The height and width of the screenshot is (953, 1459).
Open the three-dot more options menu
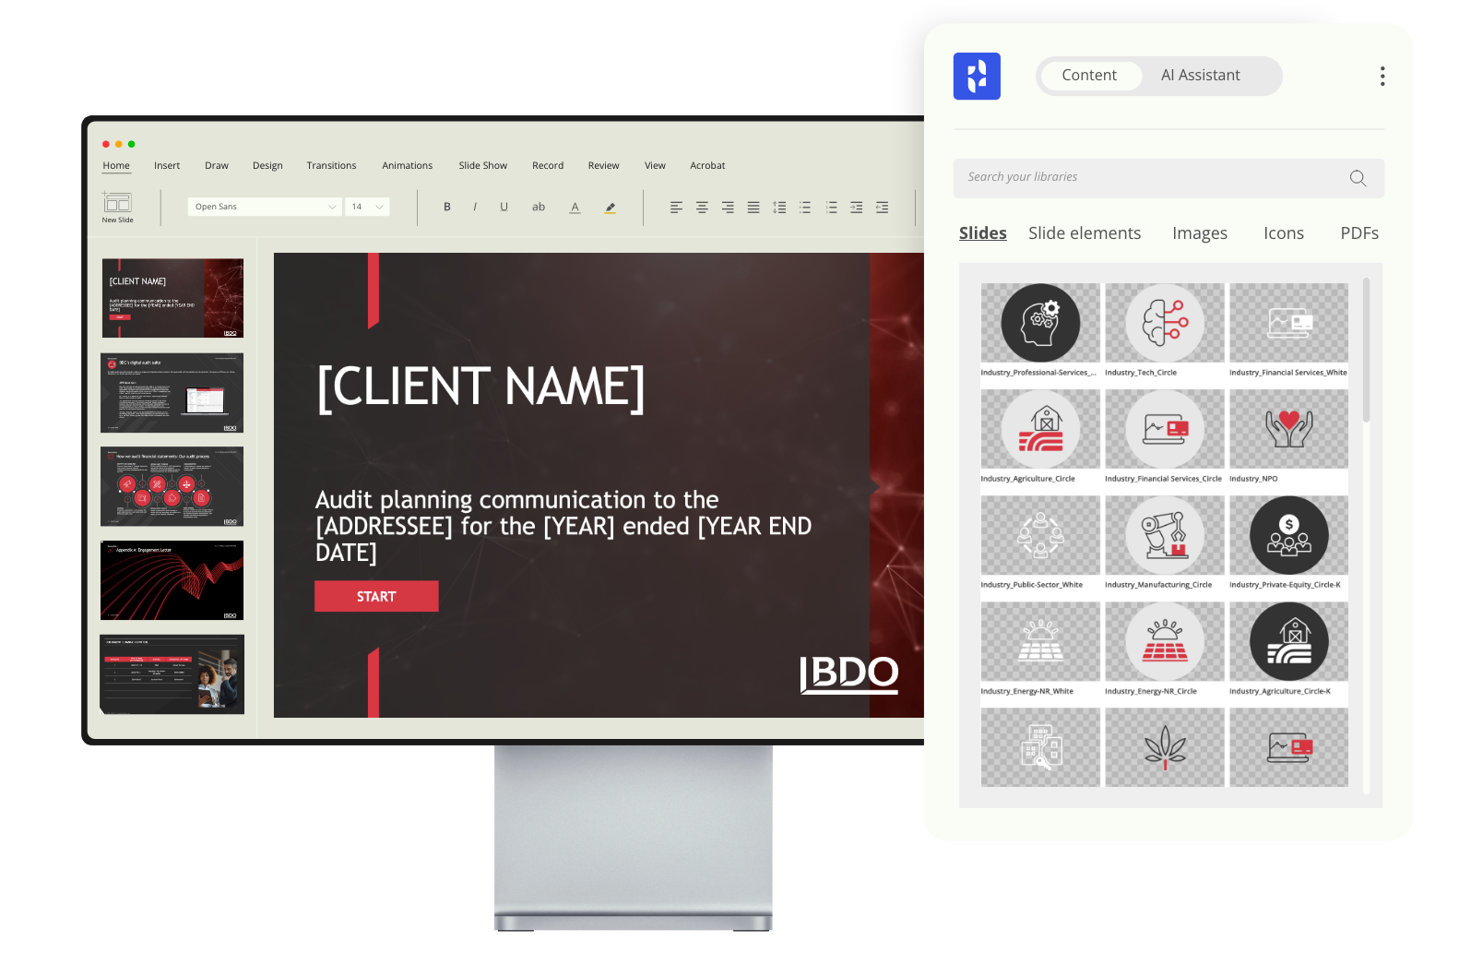pos(1382,77)
